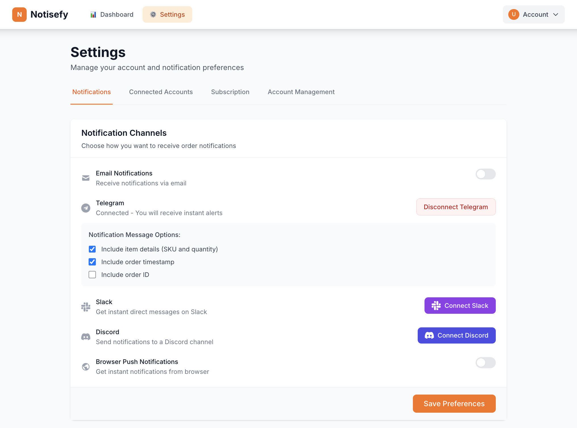Click the Telegram paper plane icon
Screen dimensions: 577x428
tap(86, 208)
